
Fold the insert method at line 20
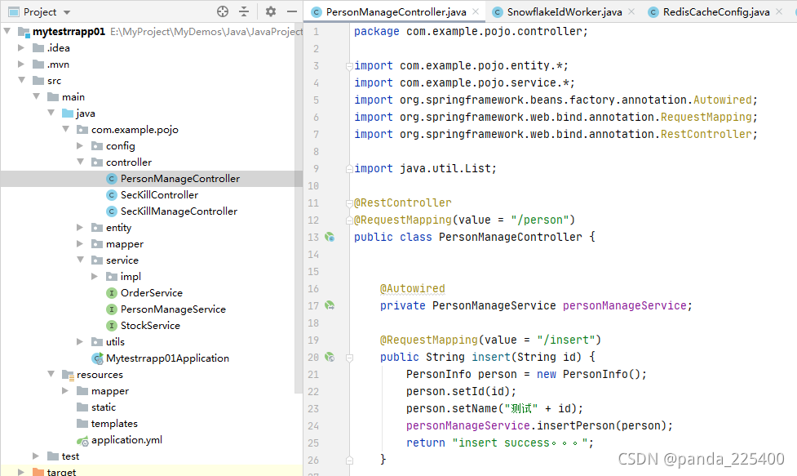[349, 358]
